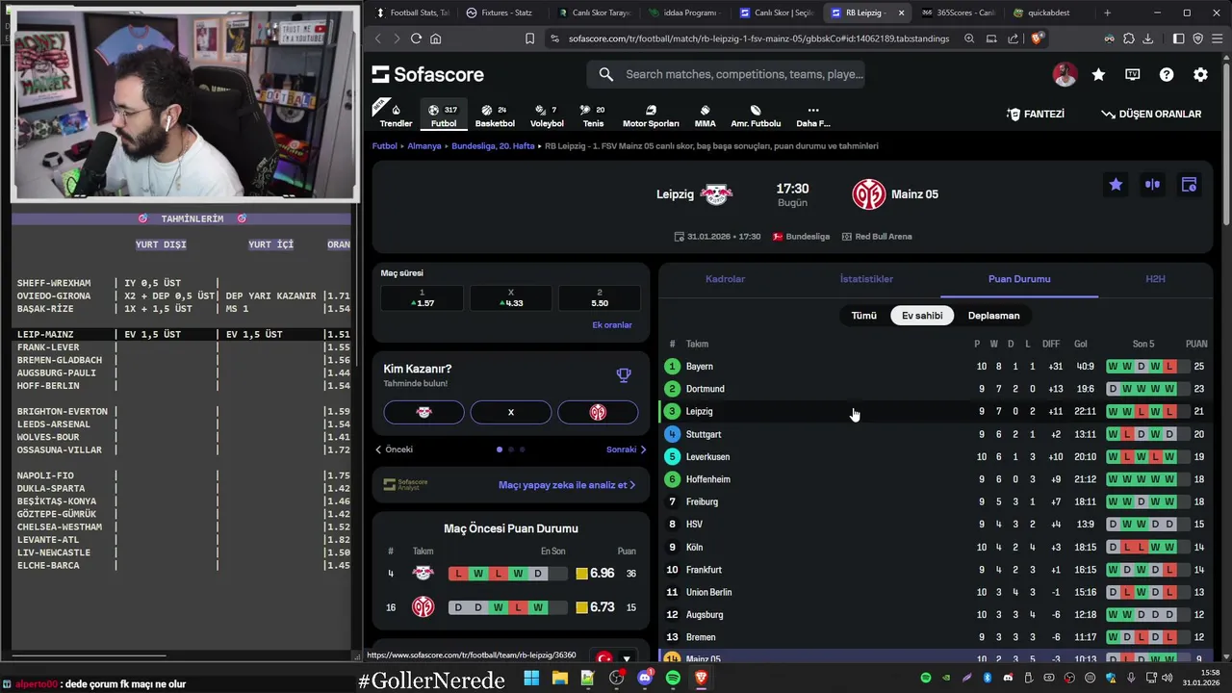Click the Sofascore search field
The image size is (1232, 693).
pyautogui.click(x=726, y=74)
